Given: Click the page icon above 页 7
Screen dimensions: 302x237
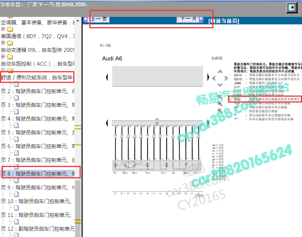Looking at the screenshot, I should point(17,153).
